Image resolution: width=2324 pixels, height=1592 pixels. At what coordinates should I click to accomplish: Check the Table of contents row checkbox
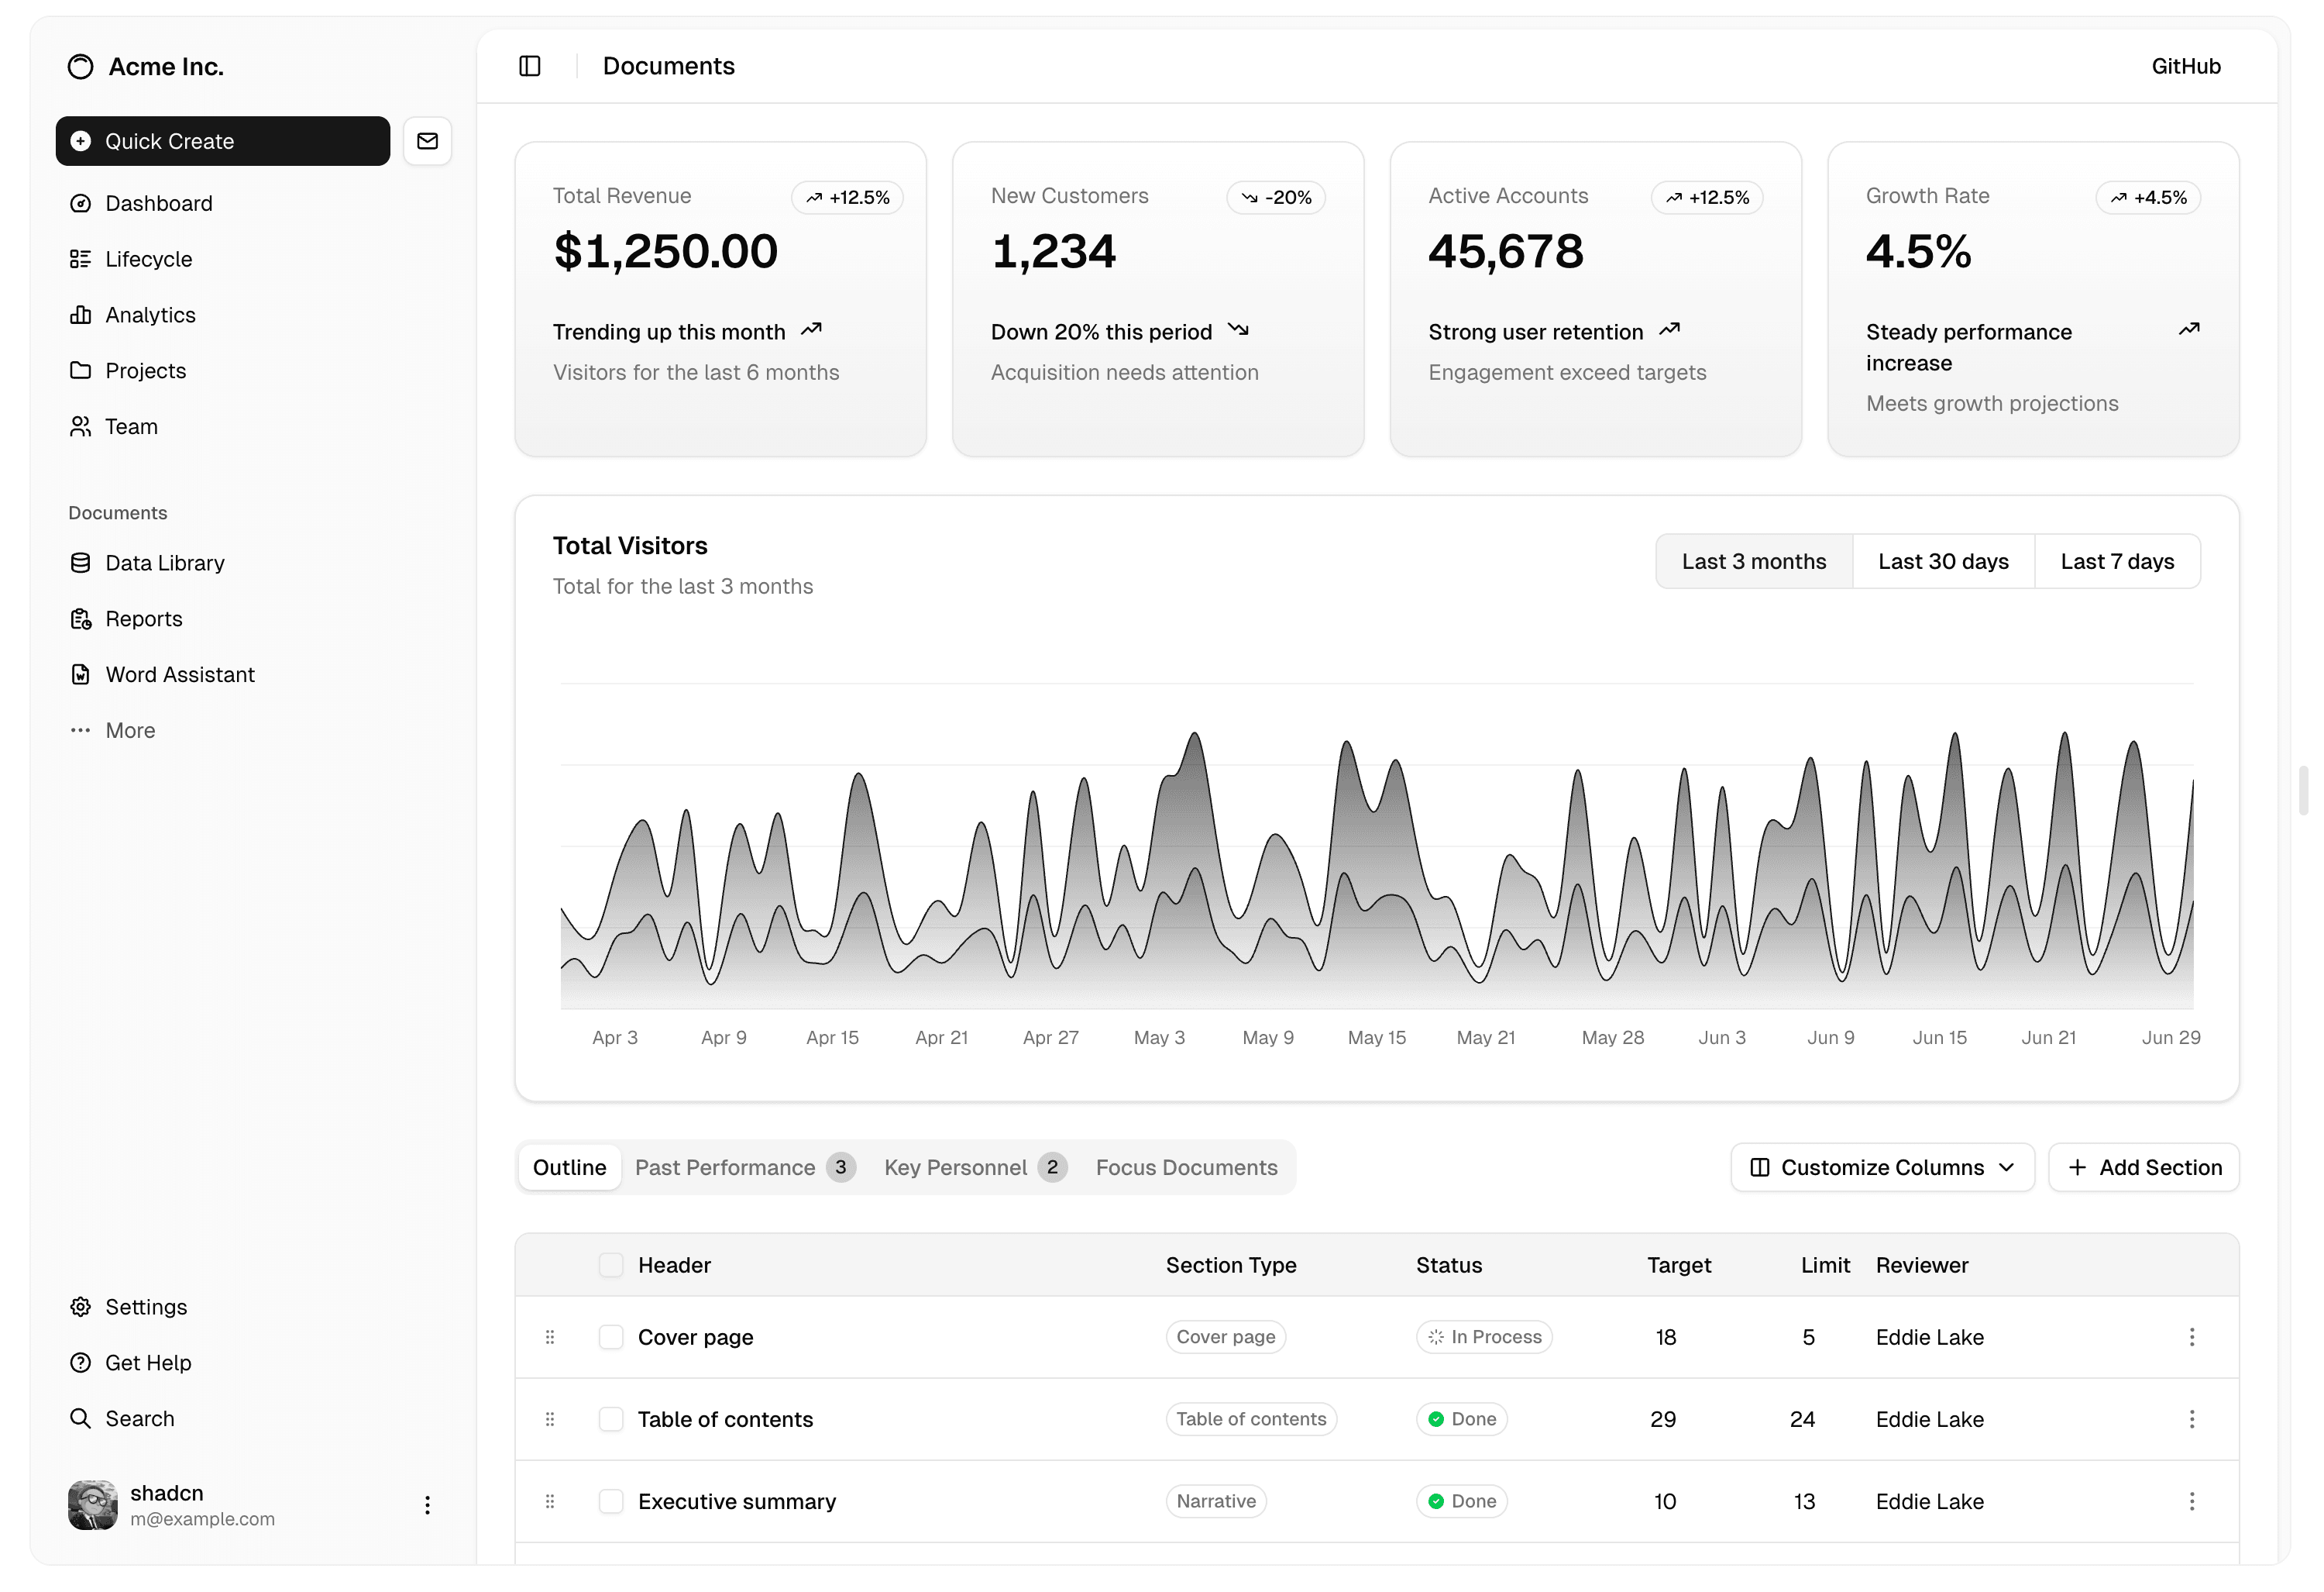coord(611,1420)
